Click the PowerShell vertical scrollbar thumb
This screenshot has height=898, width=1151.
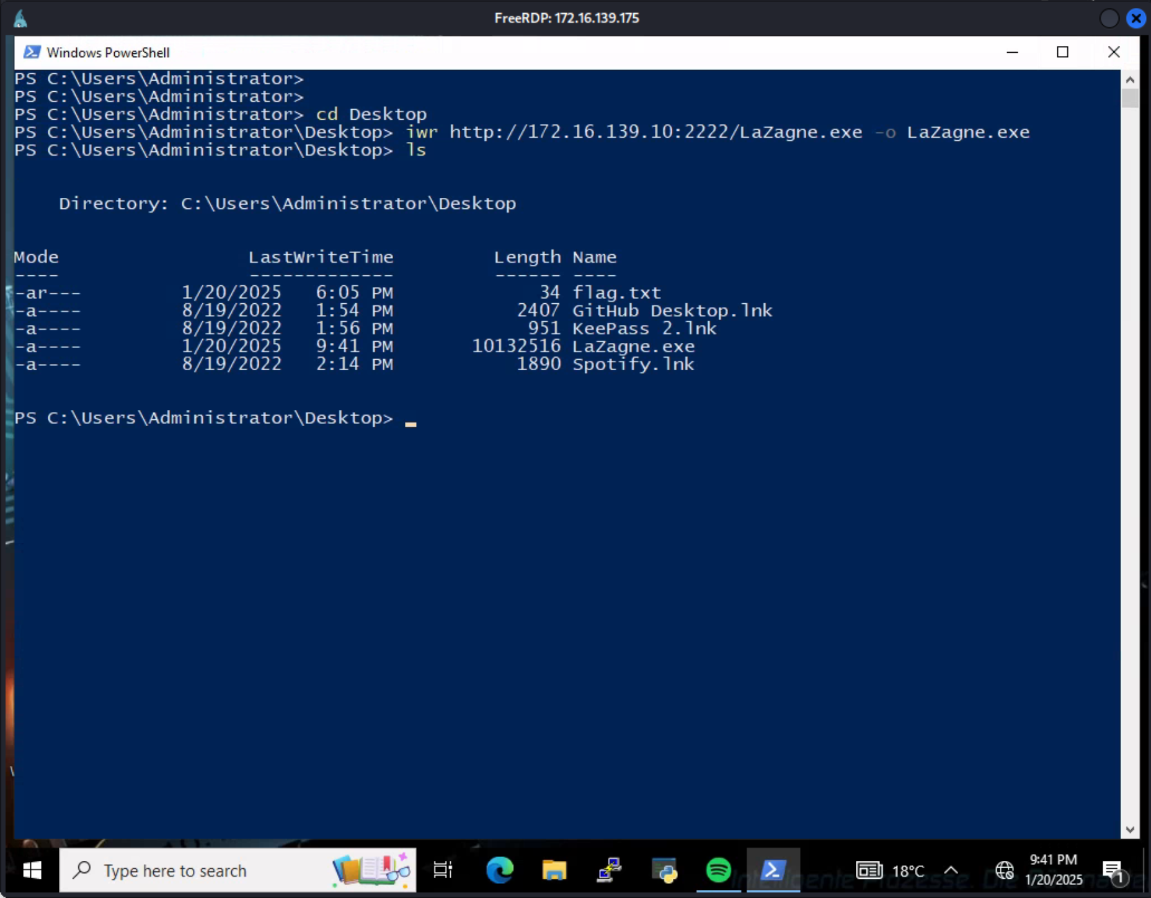pyautogui.click(x=1129, y=98)
